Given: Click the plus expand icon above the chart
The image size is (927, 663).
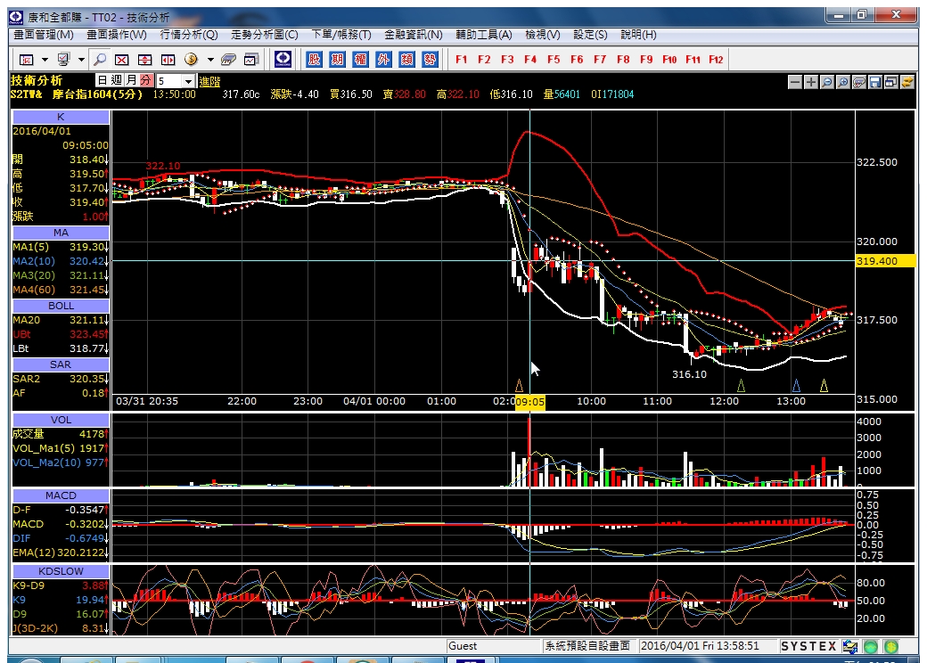Looking at the screenshot, I should pos(811,82).
